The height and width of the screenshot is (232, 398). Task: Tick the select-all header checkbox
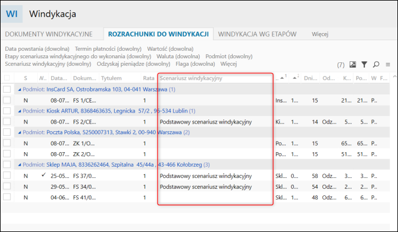pyautogui.click(x=7, y=78)
